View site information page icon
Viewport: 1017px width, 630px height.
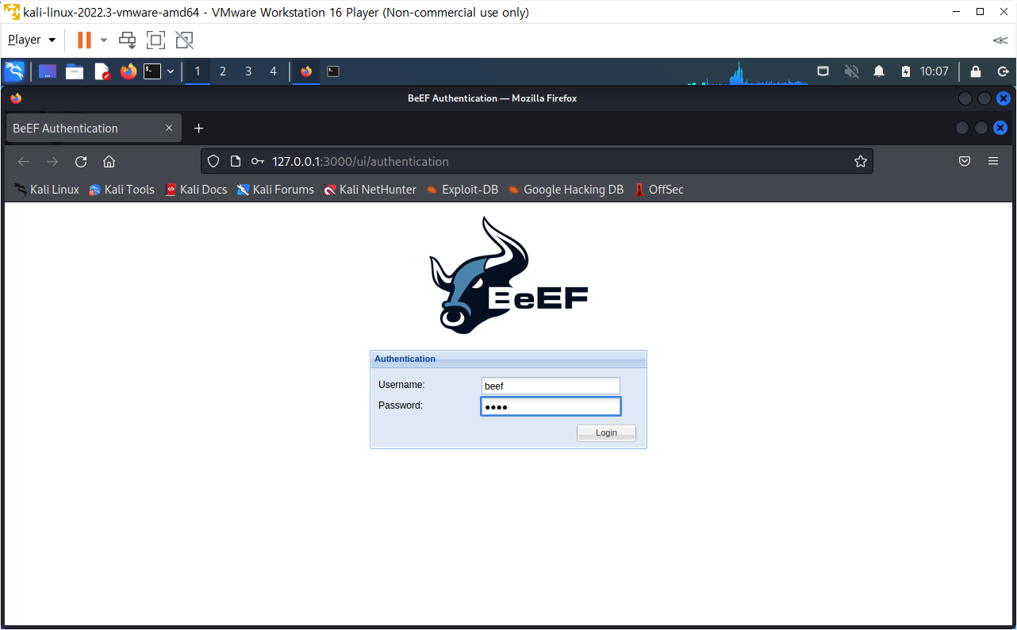click(x=235, y=162)
